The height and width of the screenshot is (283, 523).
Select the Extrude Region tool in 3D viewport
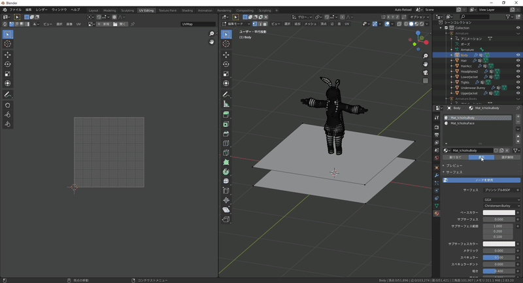226,114
